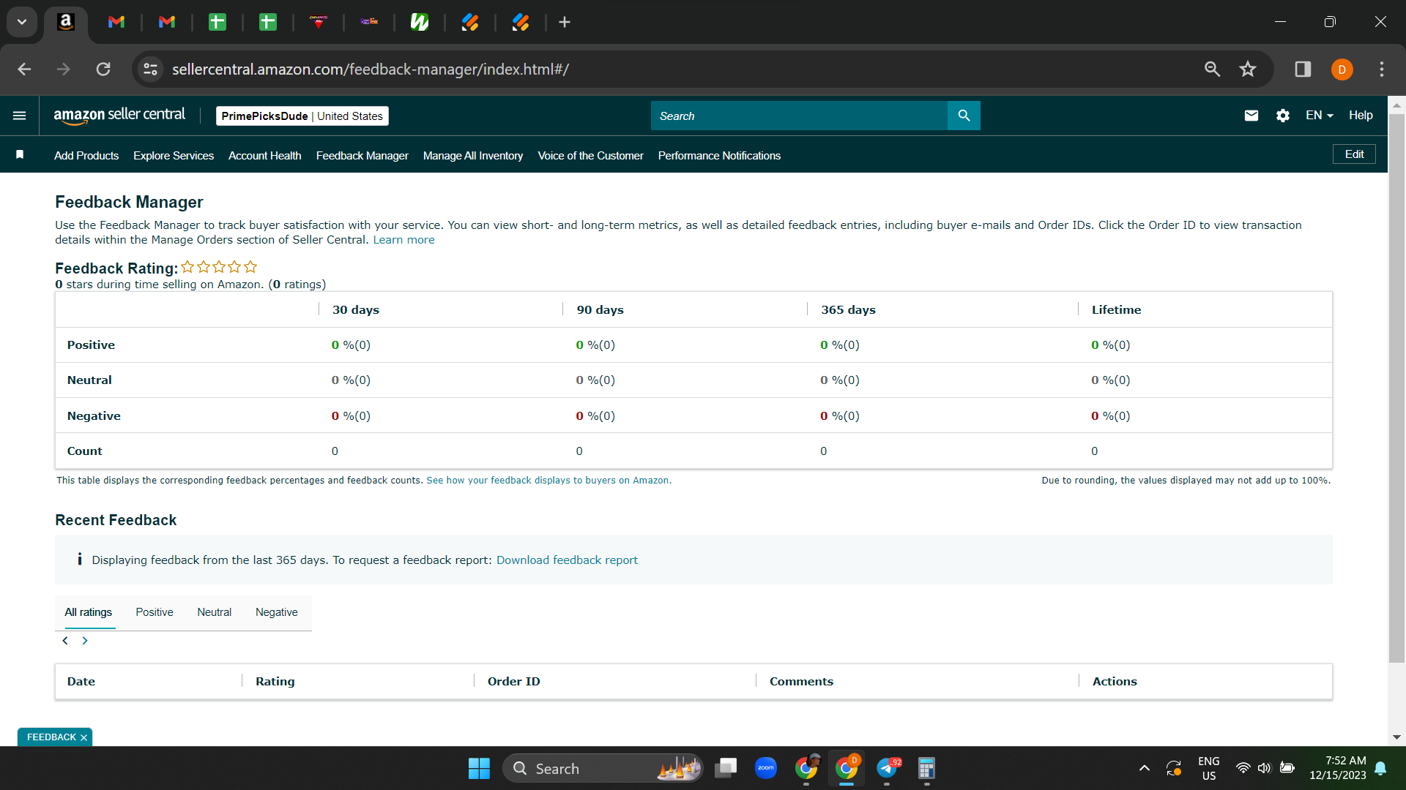The image size is (1406, 790).
Task: Open Explore Services menu item
Action: [x=174, y=155]
